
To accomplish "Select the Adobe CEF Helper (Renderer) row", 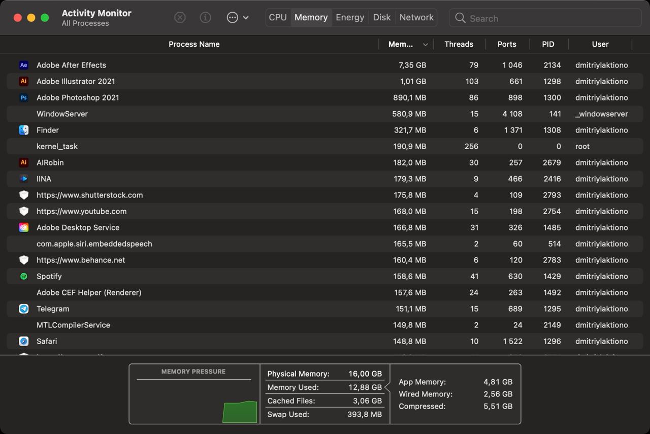I will coord(325,292).
